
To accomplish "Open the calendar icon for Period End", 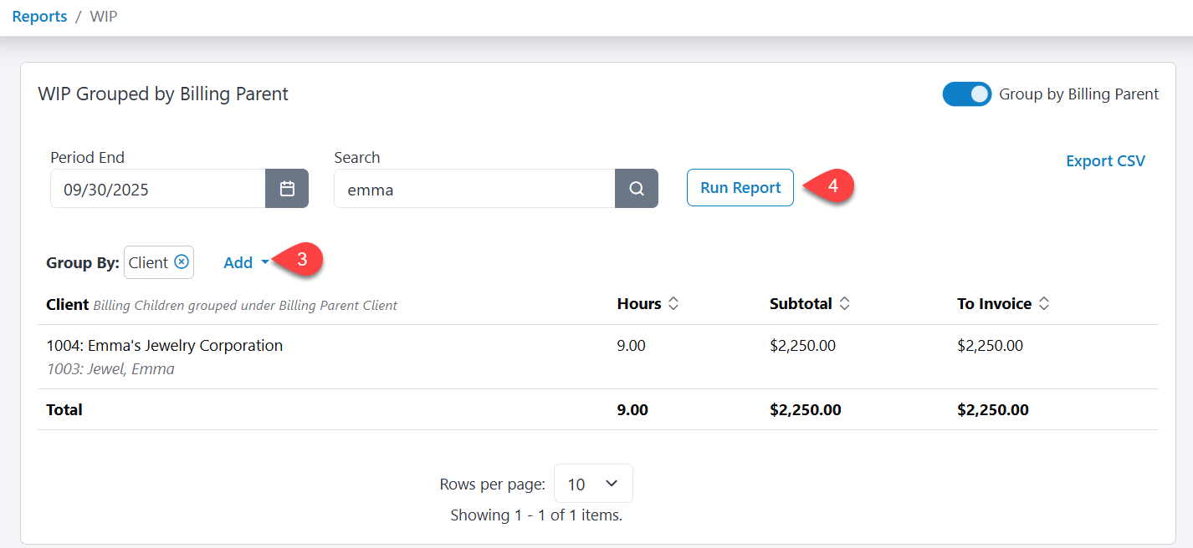I will click(287, 189).
